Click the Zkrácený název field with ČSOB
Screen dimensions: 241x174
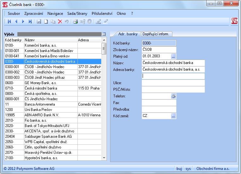click(x=159, y=49)
